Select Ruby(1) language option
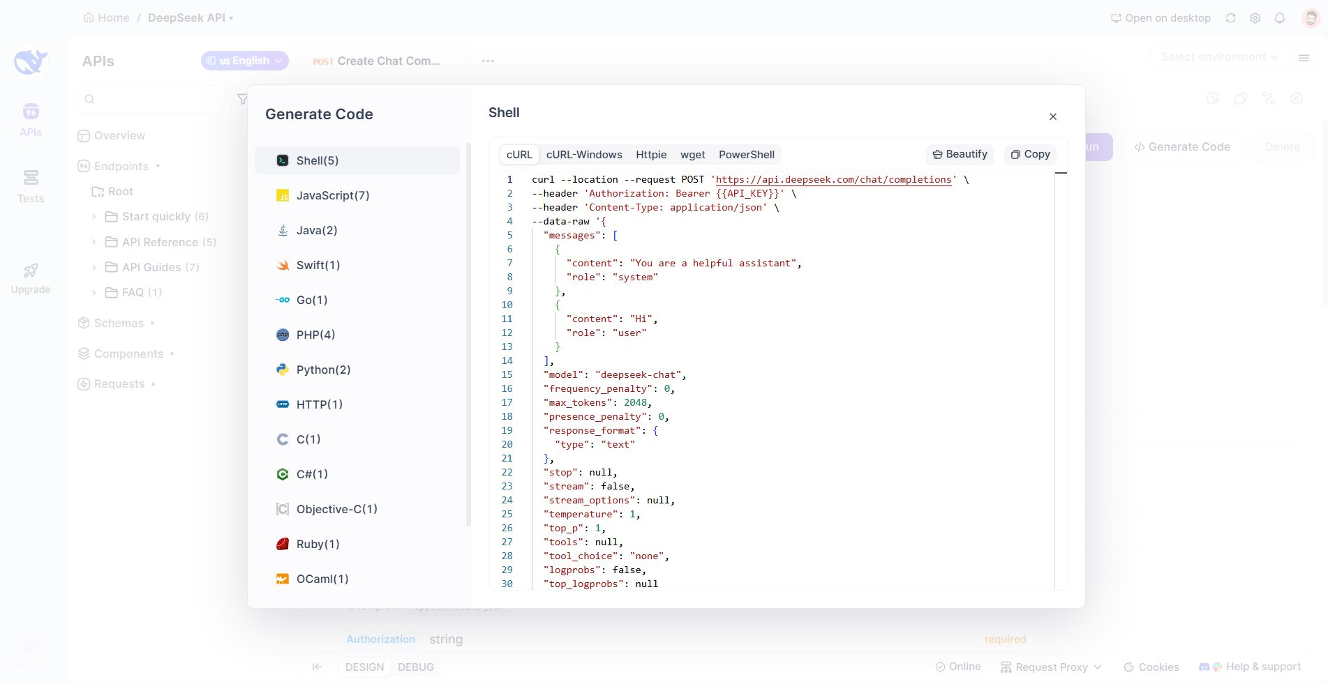The image size is (1328, 684). (x=357, y=544)
